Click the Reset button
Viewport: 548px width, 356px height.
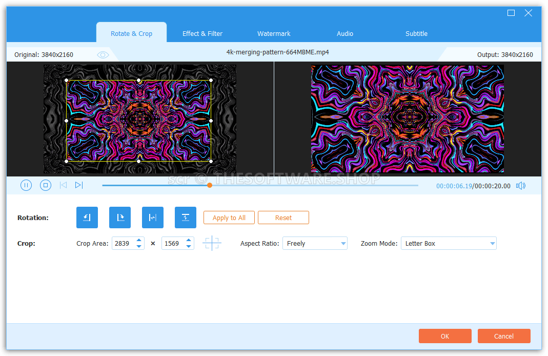[x=283, y=217]
